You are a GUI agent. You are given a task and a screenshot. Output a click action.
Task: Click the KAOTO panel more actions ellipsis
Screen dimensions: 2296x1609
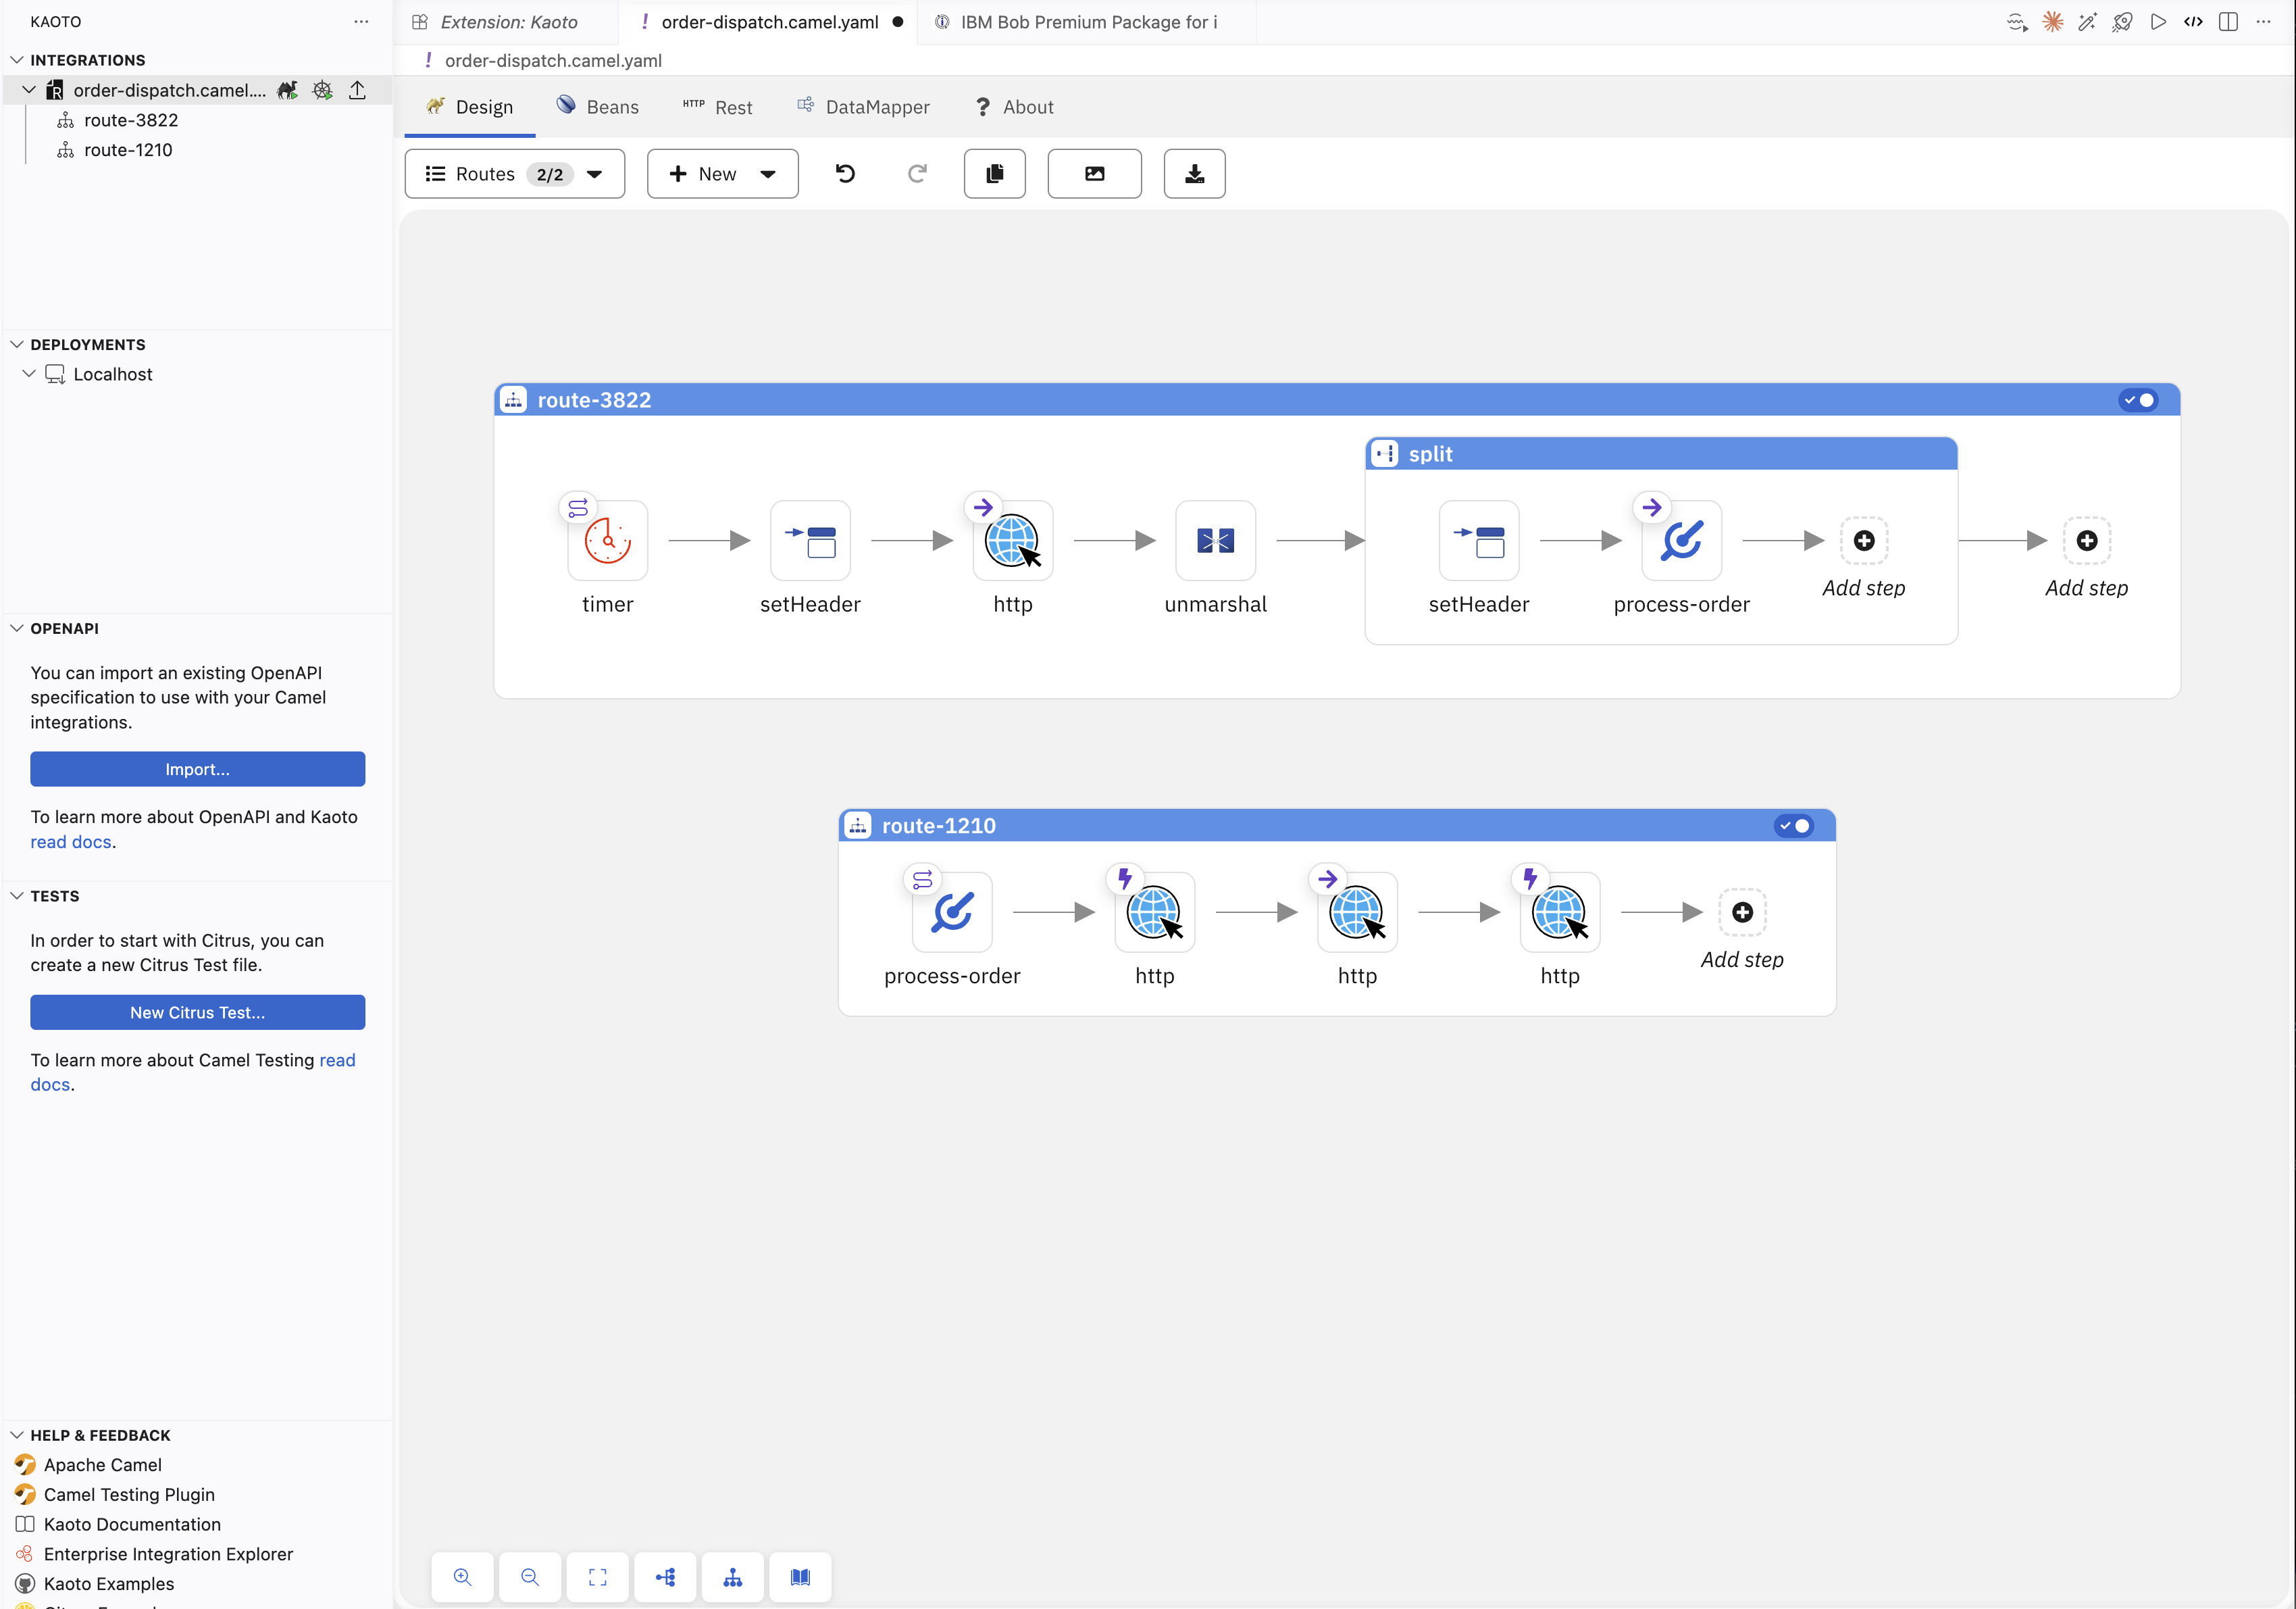click(361, 21)
